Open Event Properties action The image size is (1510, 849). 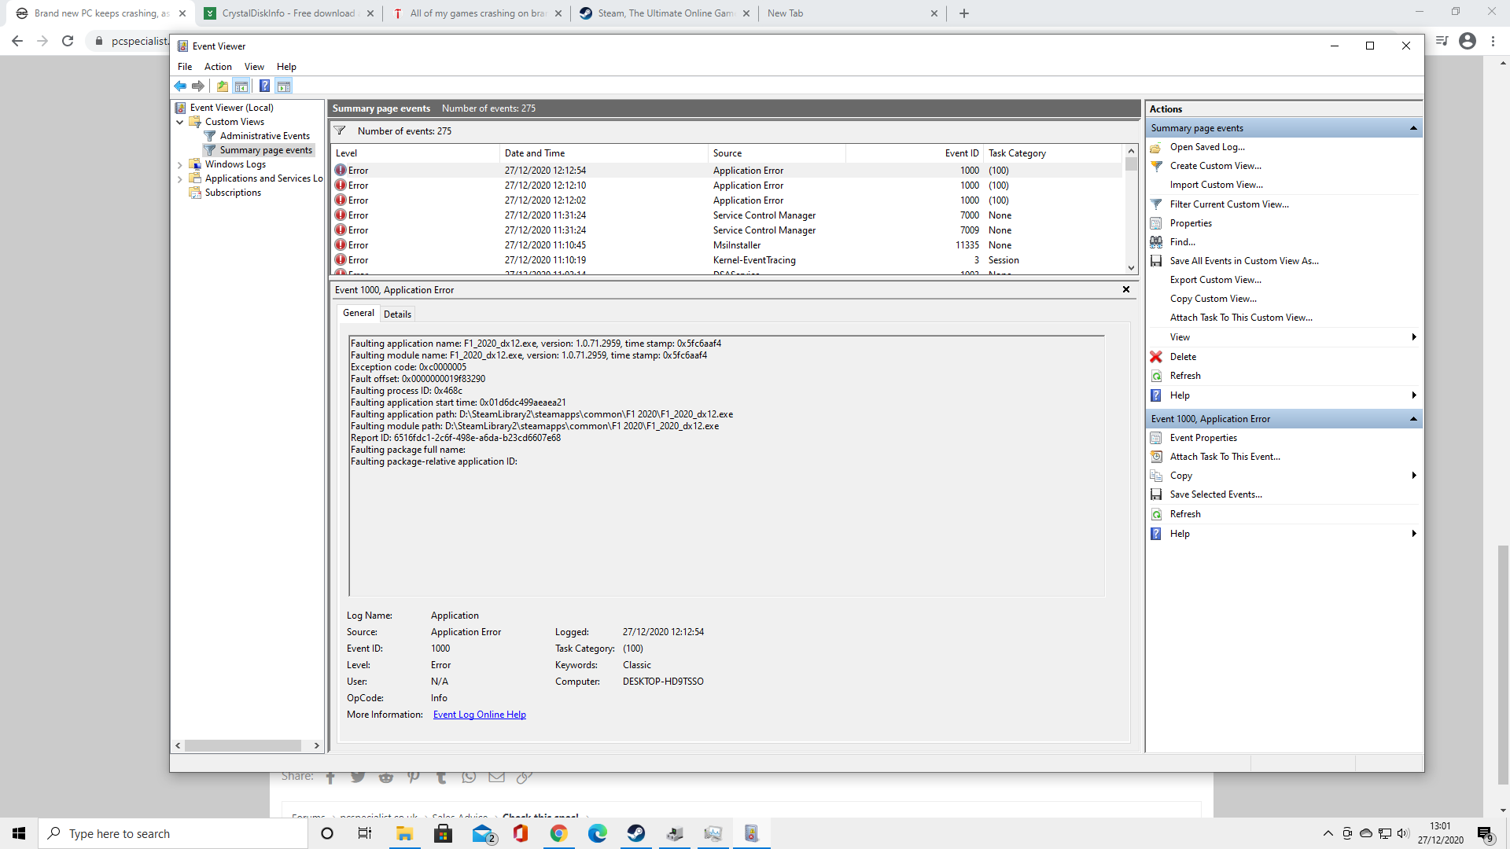click(x=1202, y=438)
